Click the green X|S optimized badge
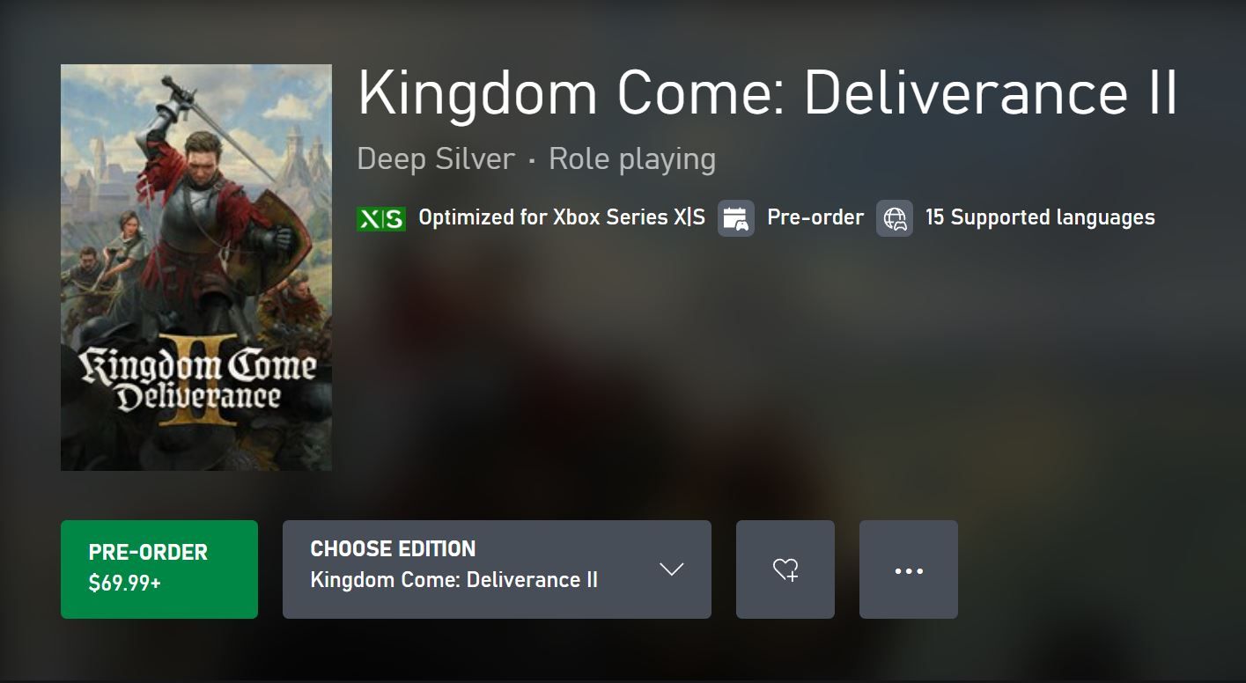 [380, 218]
